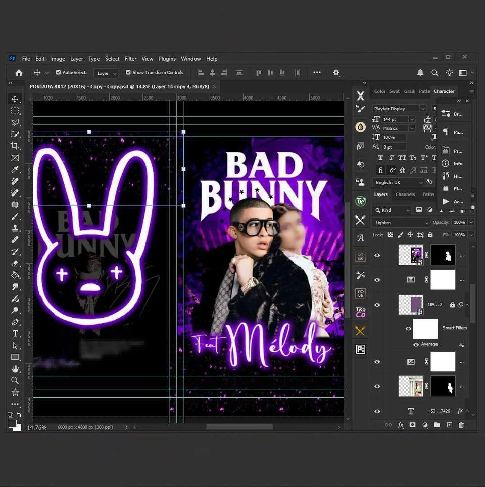Open the Br... panel button

point(454,114)
